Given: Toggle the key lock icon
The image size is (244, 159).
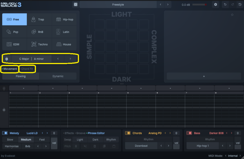Looking at the screenshot, I should click(7, 59).
